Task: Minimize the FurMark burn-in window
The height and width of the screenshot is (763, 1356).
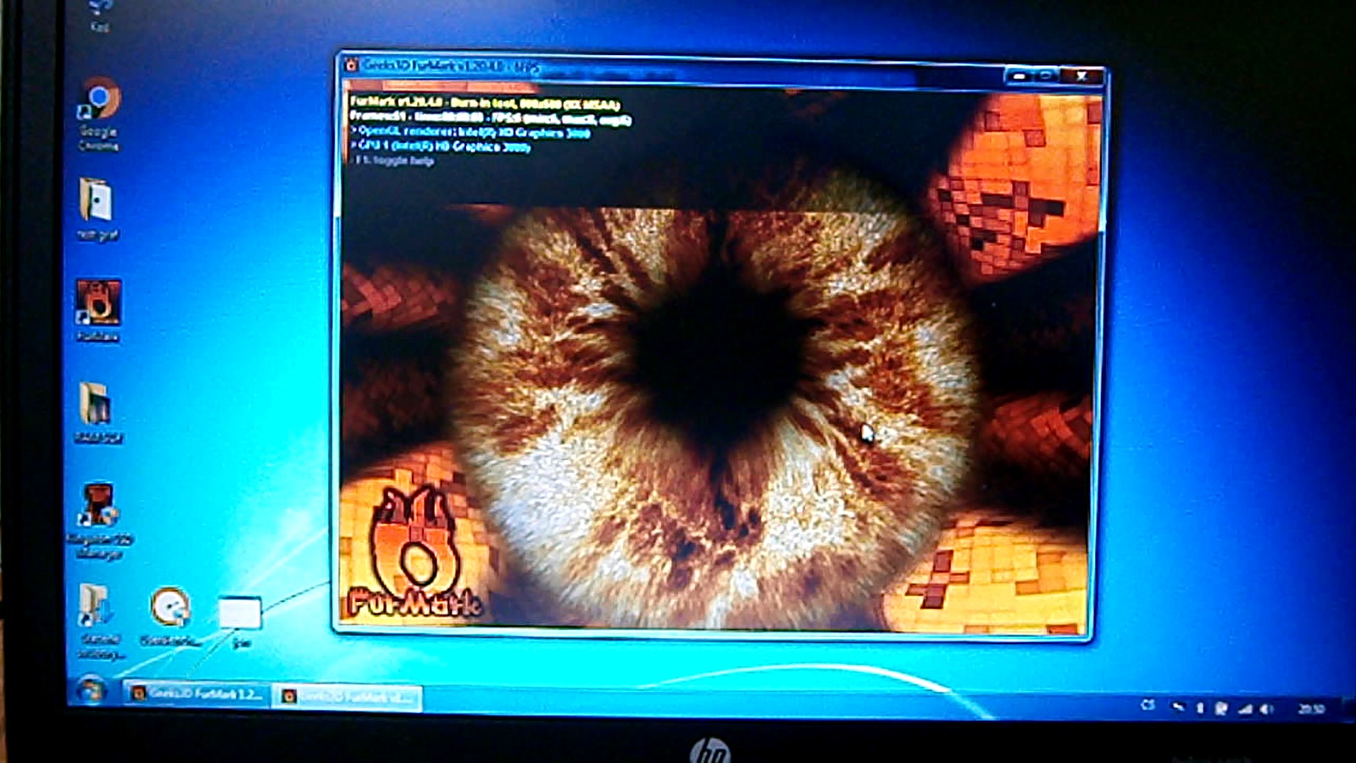Action: (x=1020, y=76)
